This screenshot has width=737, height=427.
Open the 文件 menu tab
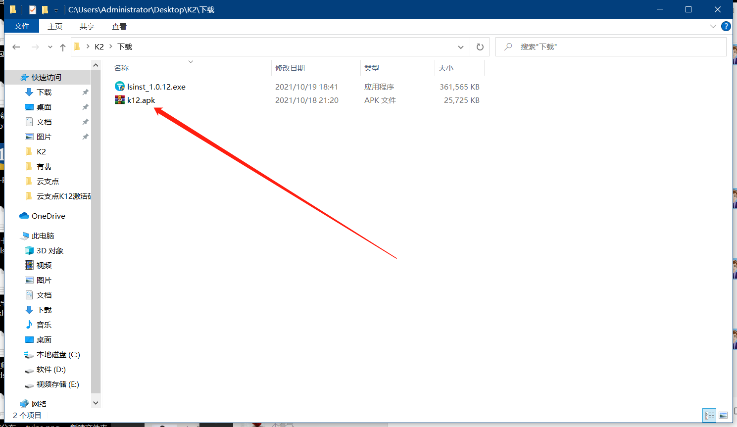(x=22, y=27)
